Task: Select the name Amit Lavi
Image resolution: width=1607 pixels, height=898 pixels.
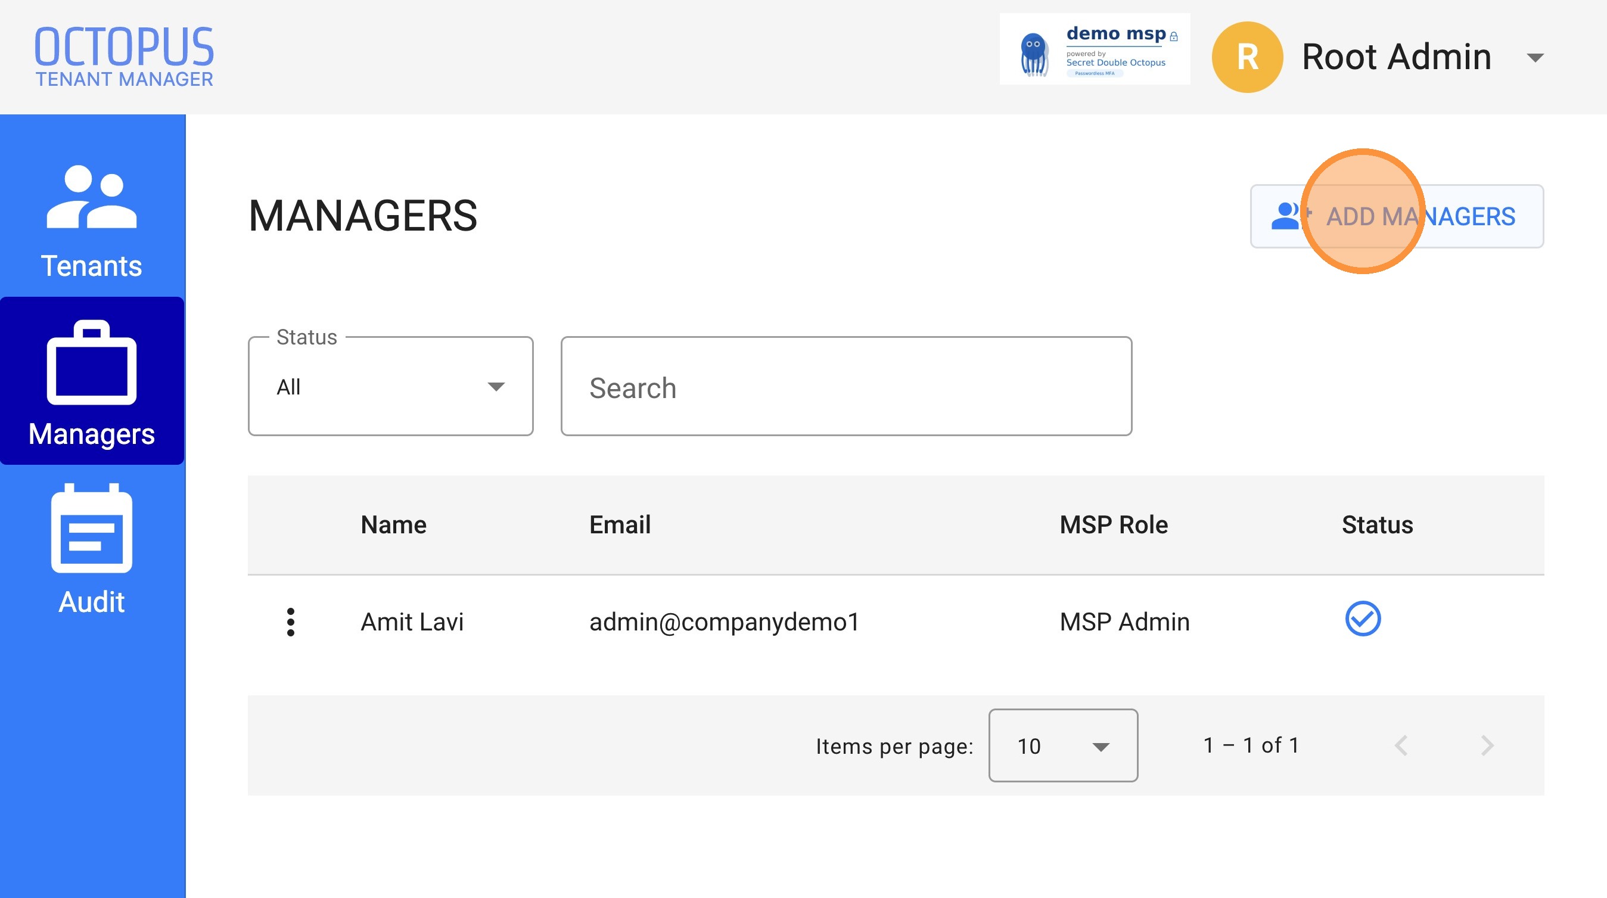Action: pyautogui.click(x=412, y=622)
